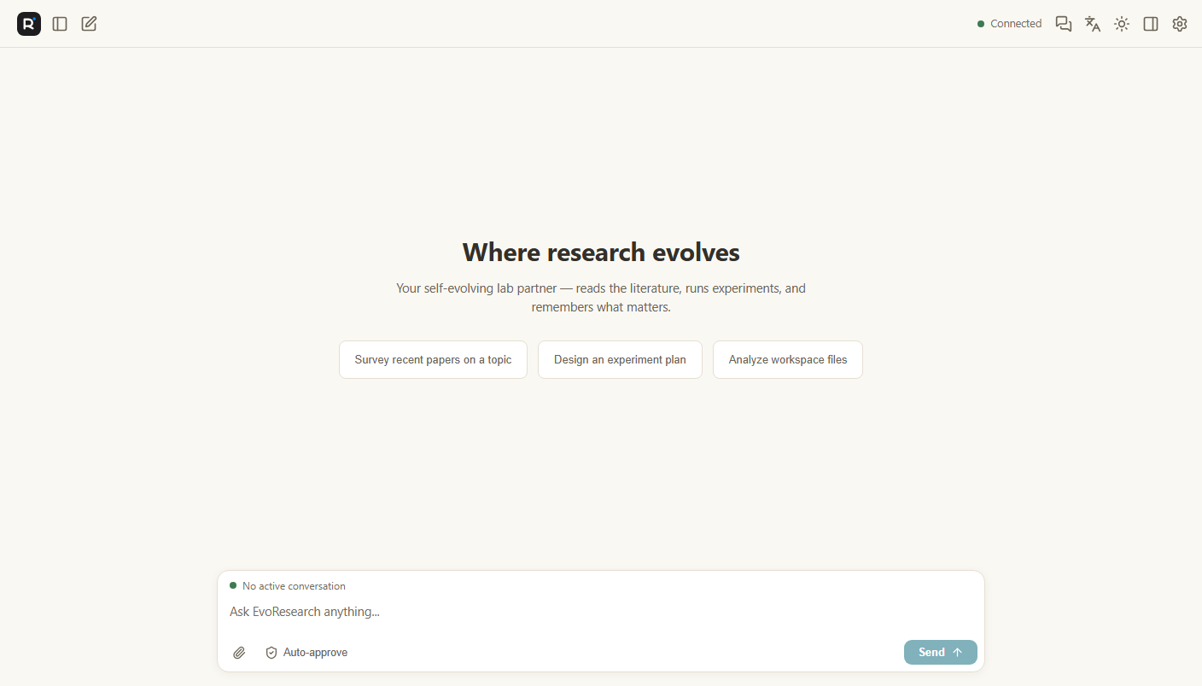
Task: Focus the "Ask EvoResearch anything..." input
Action: (601, 612)
